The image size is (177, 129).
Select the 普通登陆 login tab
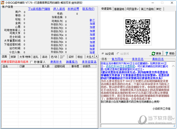119,9
